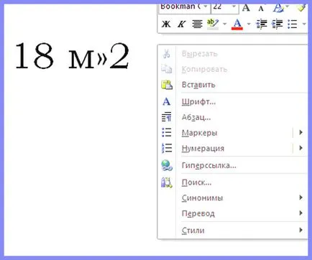
Task: Center-align text using the mini toolbar
Action: (197, 24)
